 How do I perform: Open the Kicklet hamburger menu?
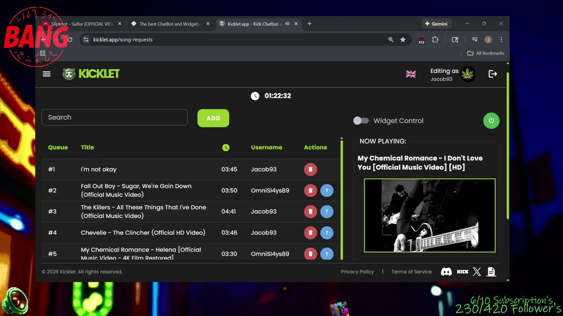[x=47, y=74]
